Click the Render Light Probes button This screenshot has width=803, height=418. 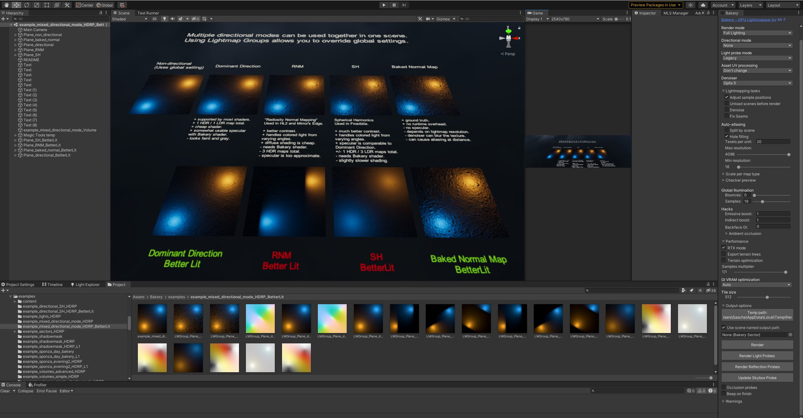[757, 355]
